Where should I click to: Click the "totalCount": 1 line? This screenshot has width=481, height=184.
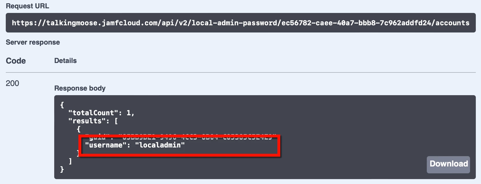[x=101, y=113]
